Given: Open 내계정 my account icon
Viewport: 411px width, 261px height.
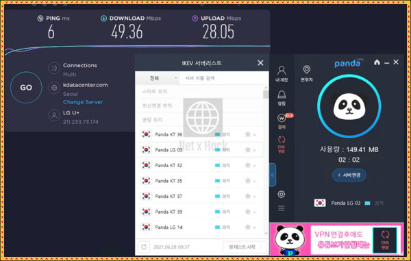Looking at the screenshot, I should click(282, 74).
